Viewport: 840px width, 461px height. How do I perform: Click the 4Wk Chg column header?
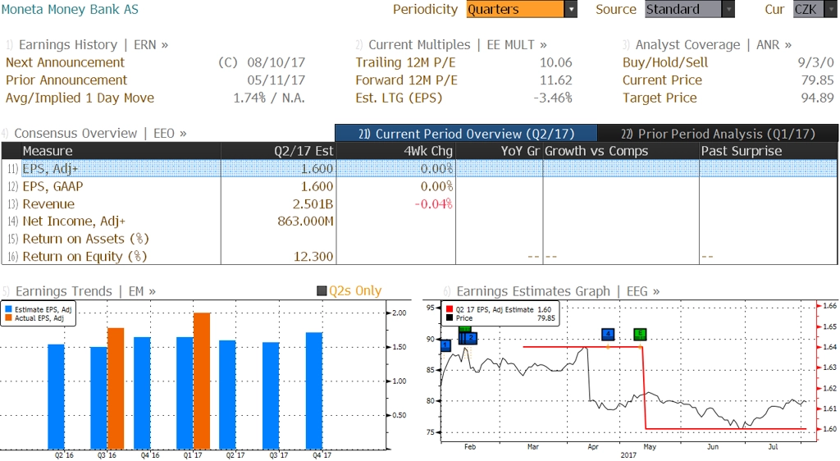point(395,151)
